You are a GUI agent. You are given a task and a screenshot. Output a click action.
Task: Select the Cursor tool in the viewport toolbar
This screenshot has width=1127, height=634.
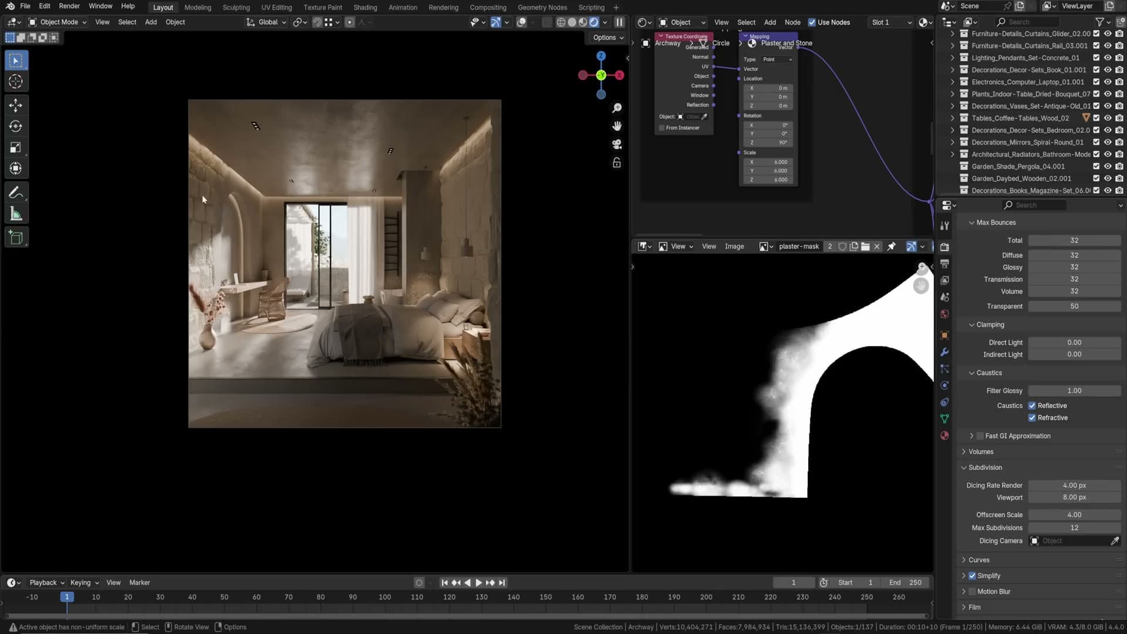pos(16,82)
